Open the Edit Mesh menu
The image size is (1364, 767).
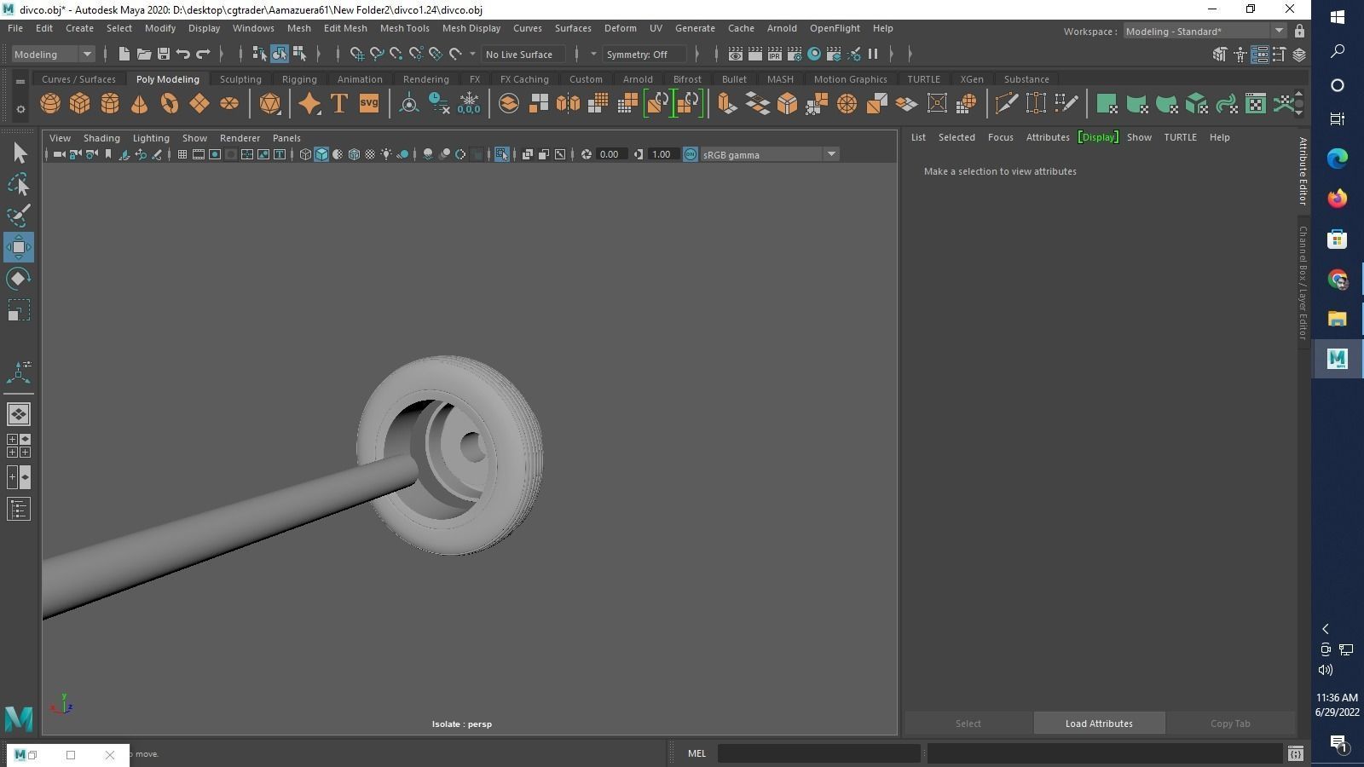coord(345,28)
